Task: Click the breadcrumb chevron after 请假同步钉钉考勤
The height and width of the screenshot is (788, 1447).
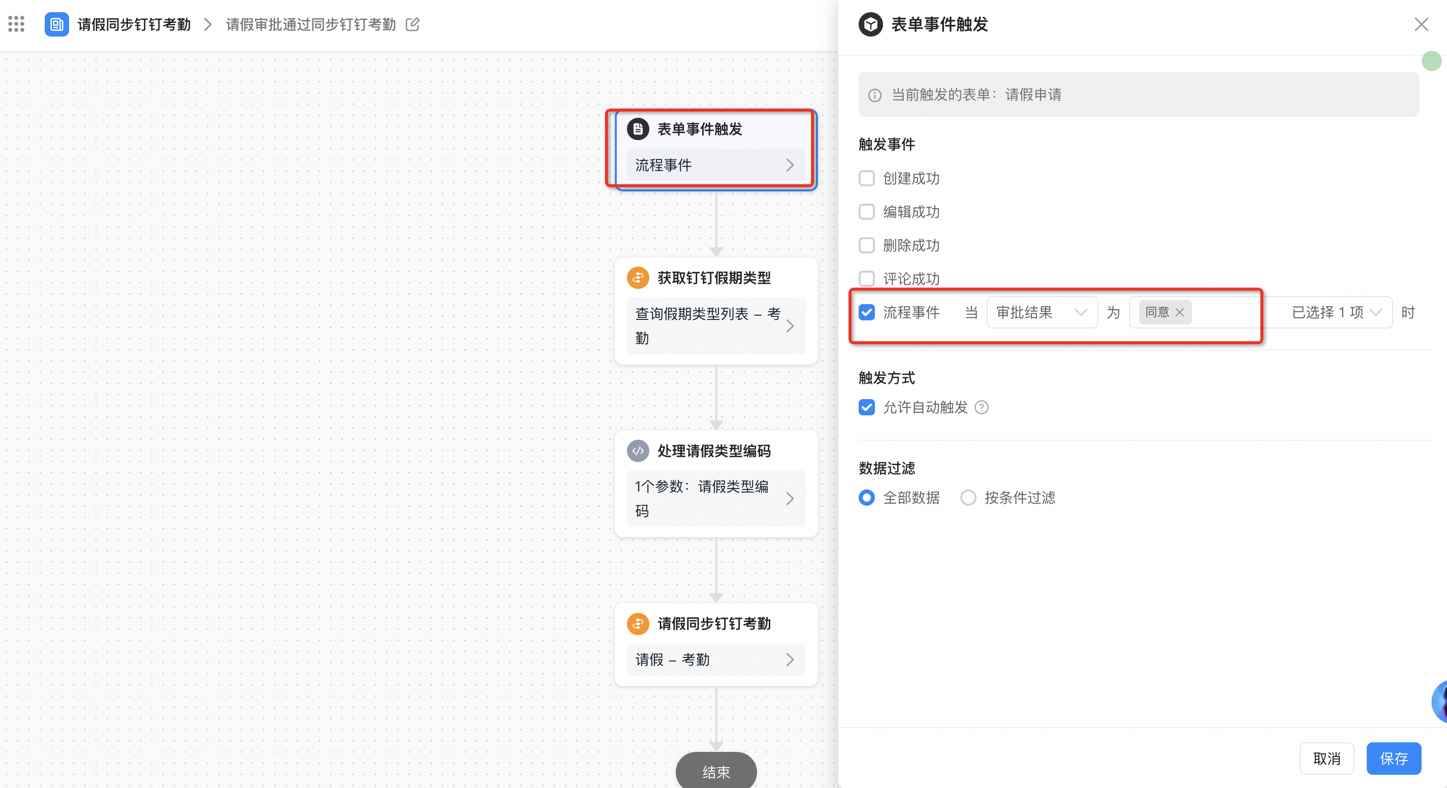Action: tap(208, 24)
